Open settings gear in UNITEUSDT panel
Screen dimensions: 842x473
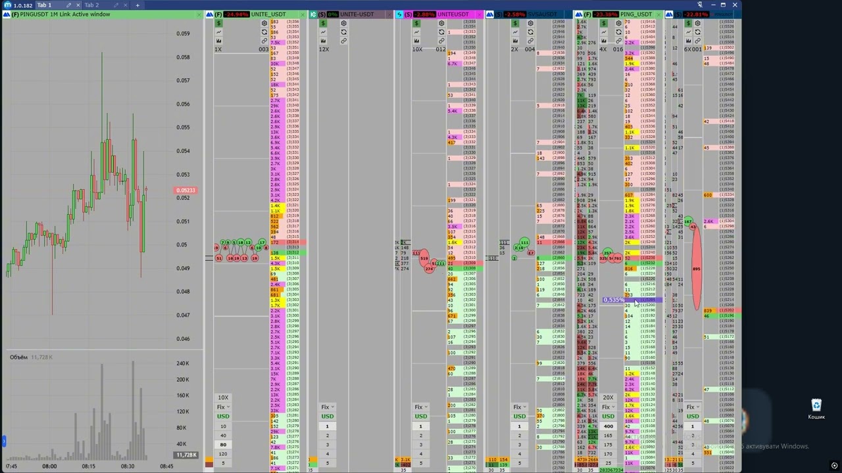[441, 24]
